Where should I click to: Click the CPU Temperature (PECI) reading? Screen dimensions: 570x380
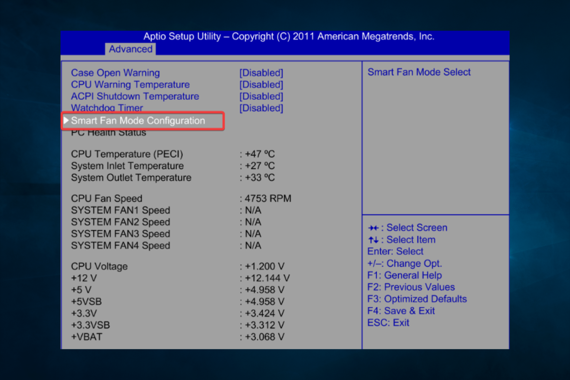click(127, 154)
